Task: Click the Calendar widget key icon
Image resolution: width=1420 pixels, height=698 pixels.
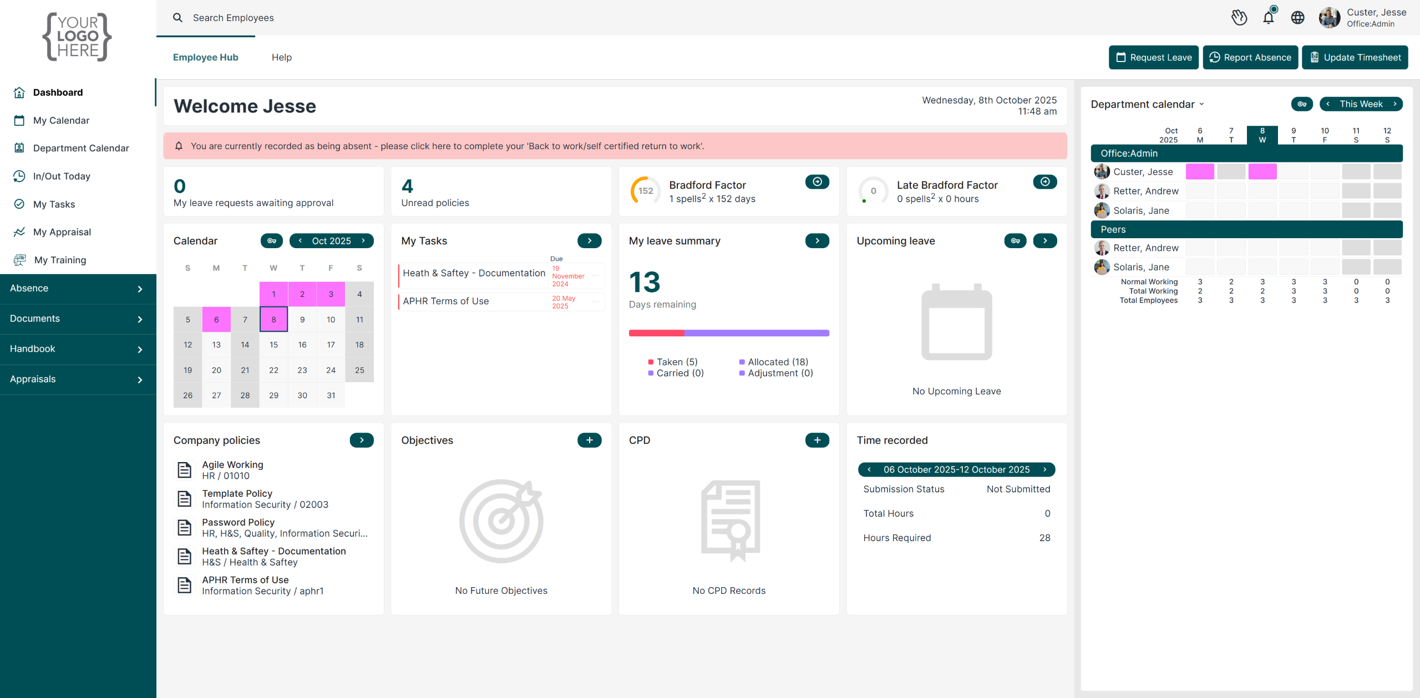Action: point(272,241)
